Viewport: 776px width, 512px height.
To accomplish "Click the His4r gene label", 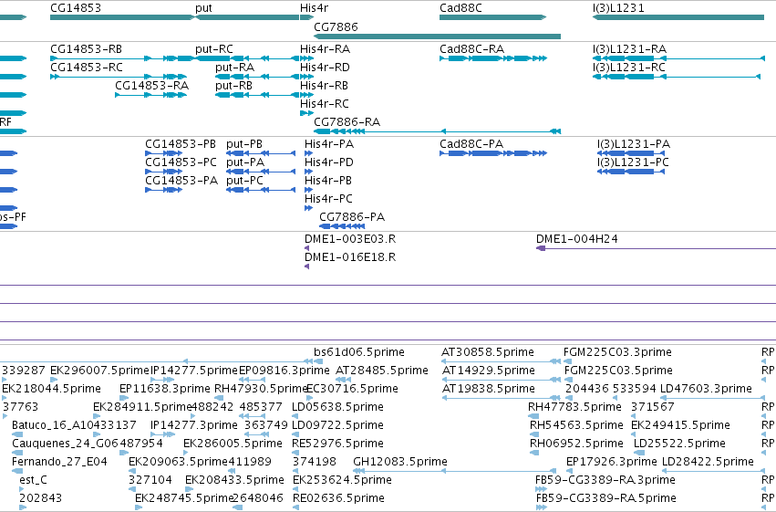I will (314, 8).
